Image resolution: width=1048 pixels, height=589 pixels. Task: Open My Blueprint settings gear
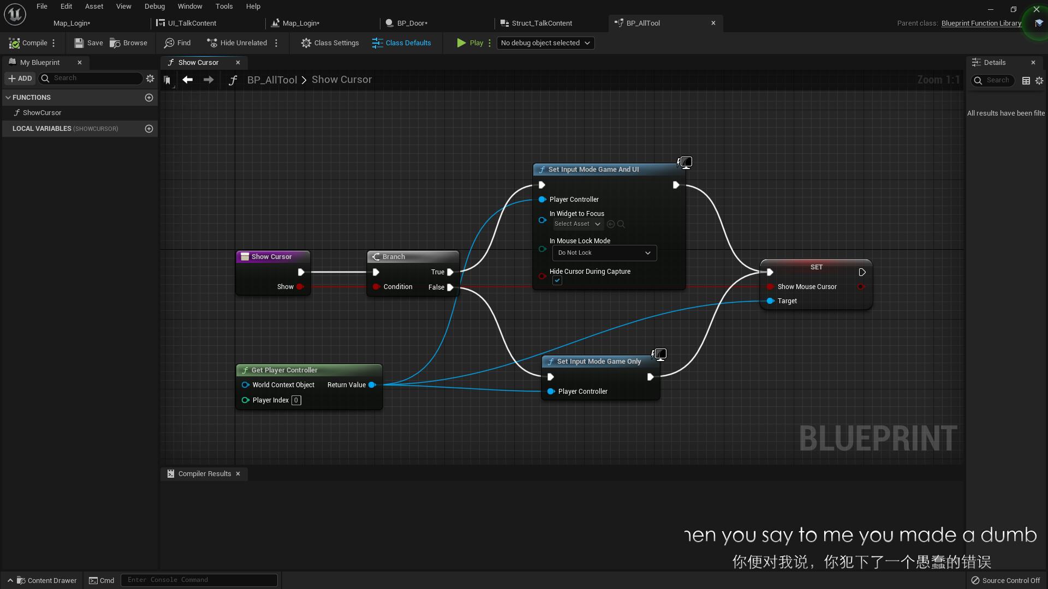(x=150, y=79)
